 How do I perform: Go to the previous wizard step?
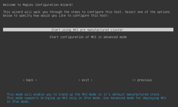pos(142,80)
